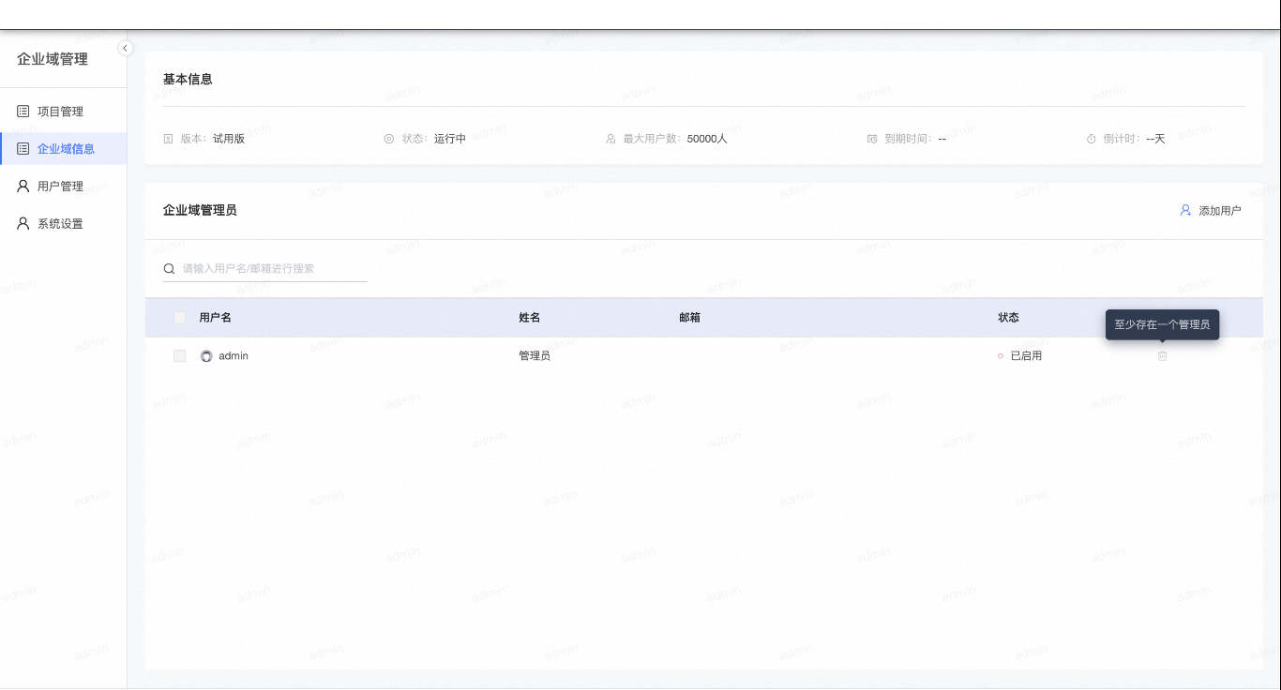Screen dimensions: 1281x690
Task: Click the 版本 icon in 基本信息
Action: pyautogui.click(x=169, y=139)
